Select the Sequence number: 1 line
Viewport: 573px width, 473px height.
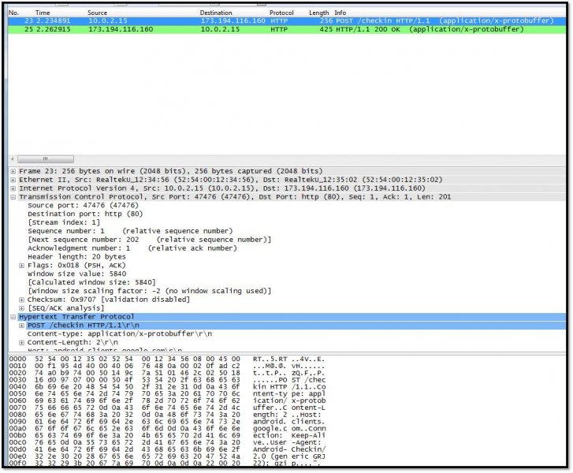coord(130,231)
